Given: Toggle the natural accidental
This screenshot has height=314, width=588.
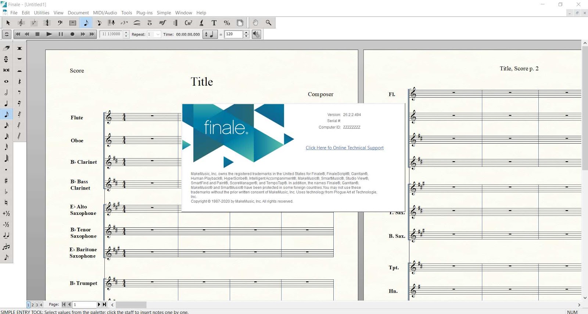Looking at the screenshot, I should (6, 202).
